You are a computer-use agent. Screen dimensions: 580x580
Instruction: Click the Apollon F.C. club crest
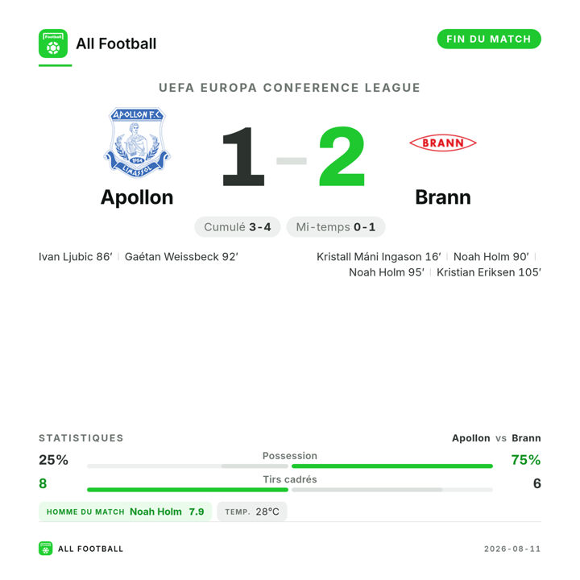(x=137, y=143)
